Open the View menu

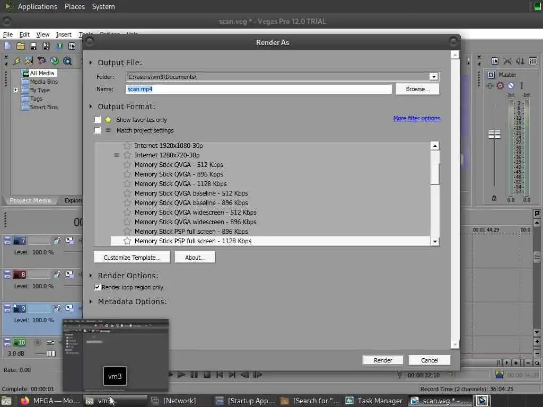pos(42,34)
